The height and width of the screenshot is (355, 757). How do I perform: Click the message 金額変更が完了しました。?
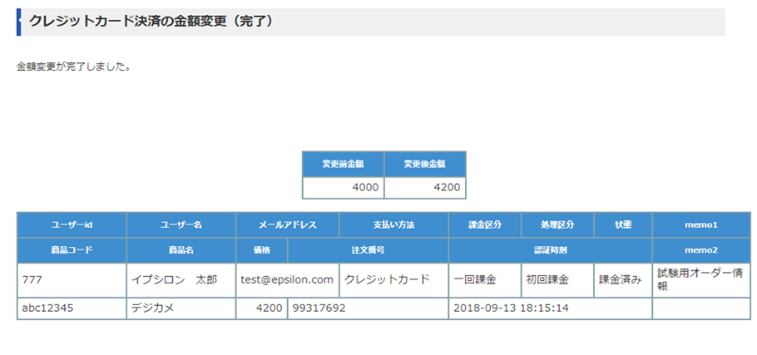pyautogui.click(x=74, y=67)
